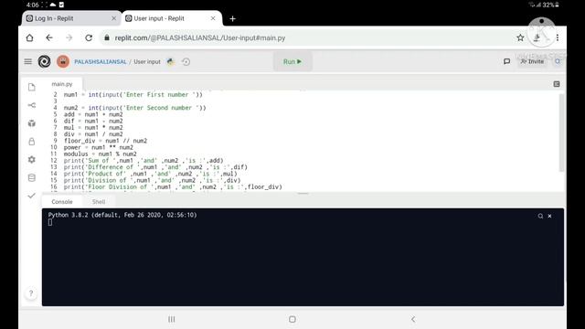Open the unit tests checkmark icon
585x329 pixels.
click(x=32, y=196)
